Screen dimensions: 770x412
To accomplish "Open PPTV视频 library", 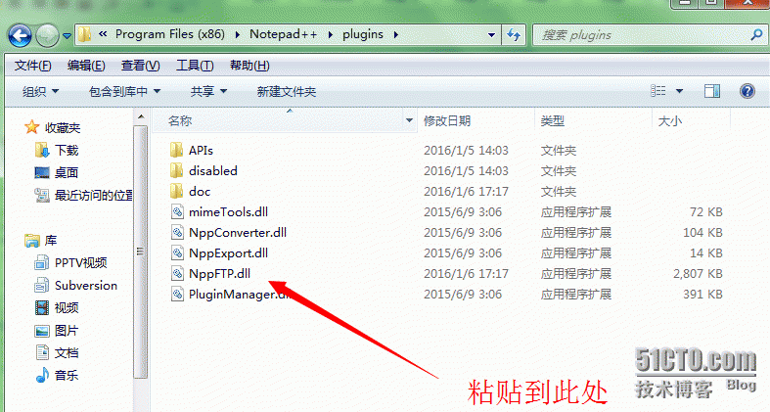I will point(80,262).
